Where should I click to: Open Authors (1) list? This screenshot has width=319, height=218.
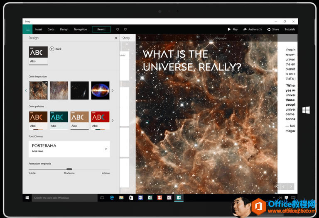pyautogui.click(x=252, y=29)
